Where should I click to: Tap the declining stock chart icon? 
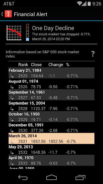[14, 32]
